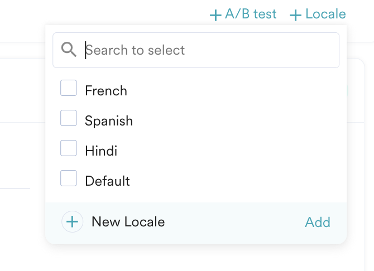Image resolution: width=374 pixels, height=271 pixels.
Task: Click the blank space right of French
Action: [x=234, y=90]
